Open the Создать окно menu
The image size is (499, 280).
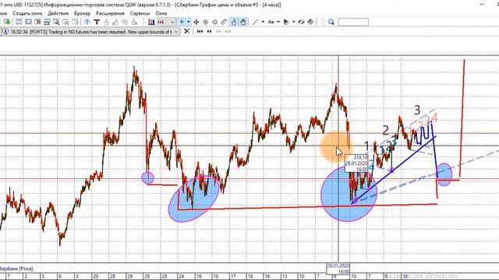27,13
